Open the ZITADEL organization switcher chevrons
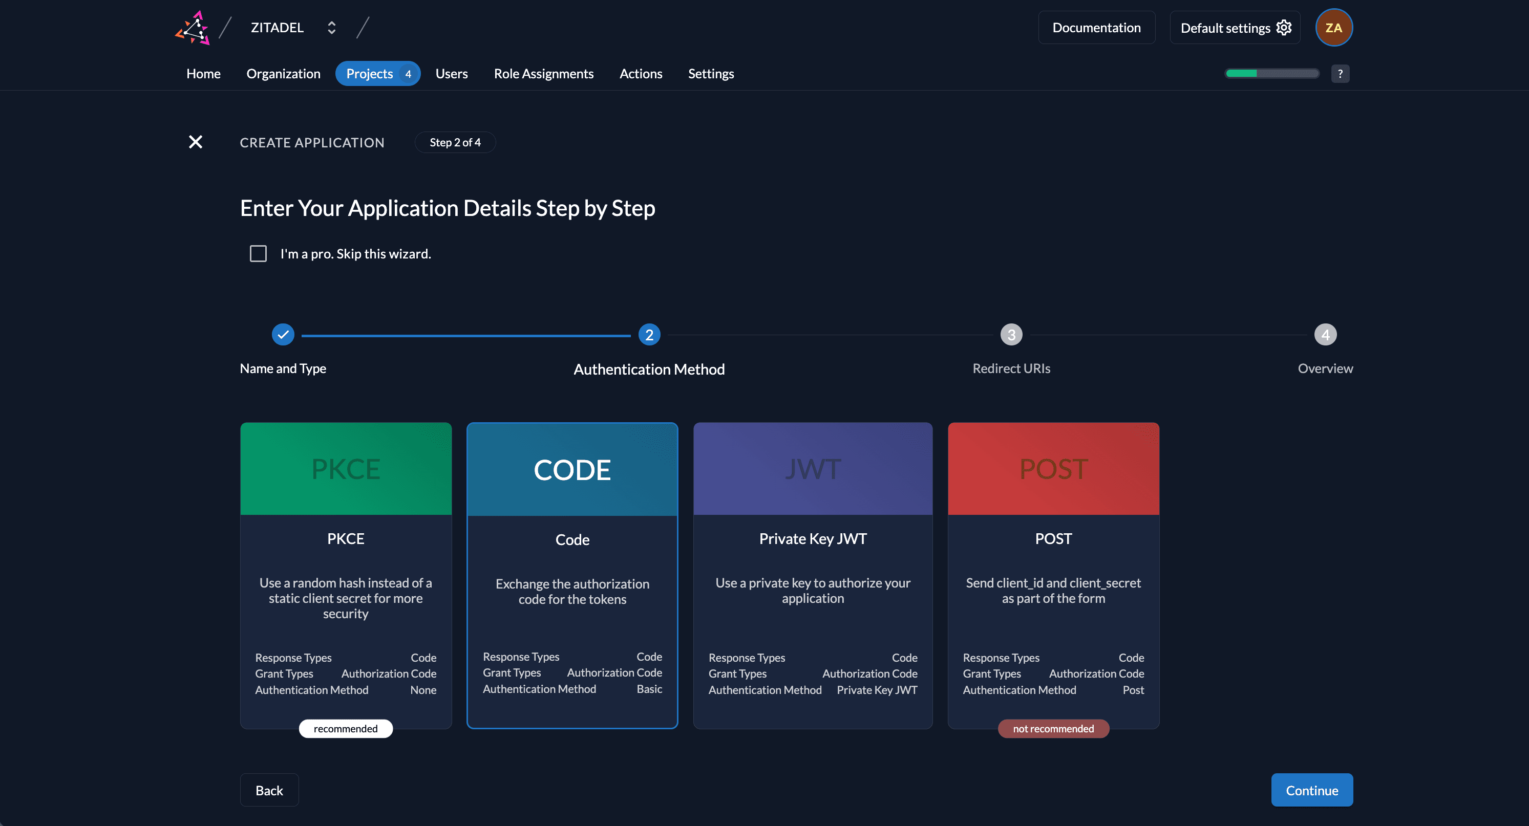 [x=331, y=27]
